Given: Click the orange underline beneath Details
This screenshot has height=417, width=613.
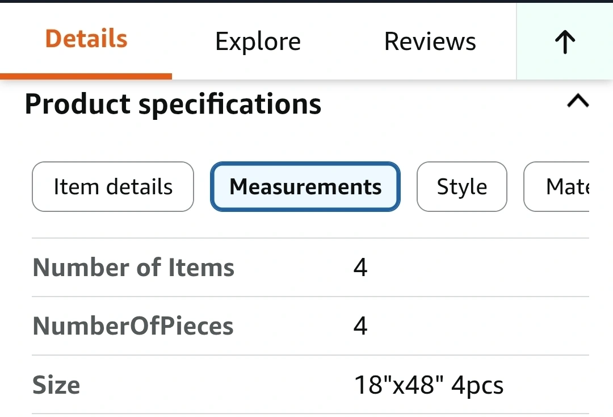Looking at the screenshot, I should point(86,76).
